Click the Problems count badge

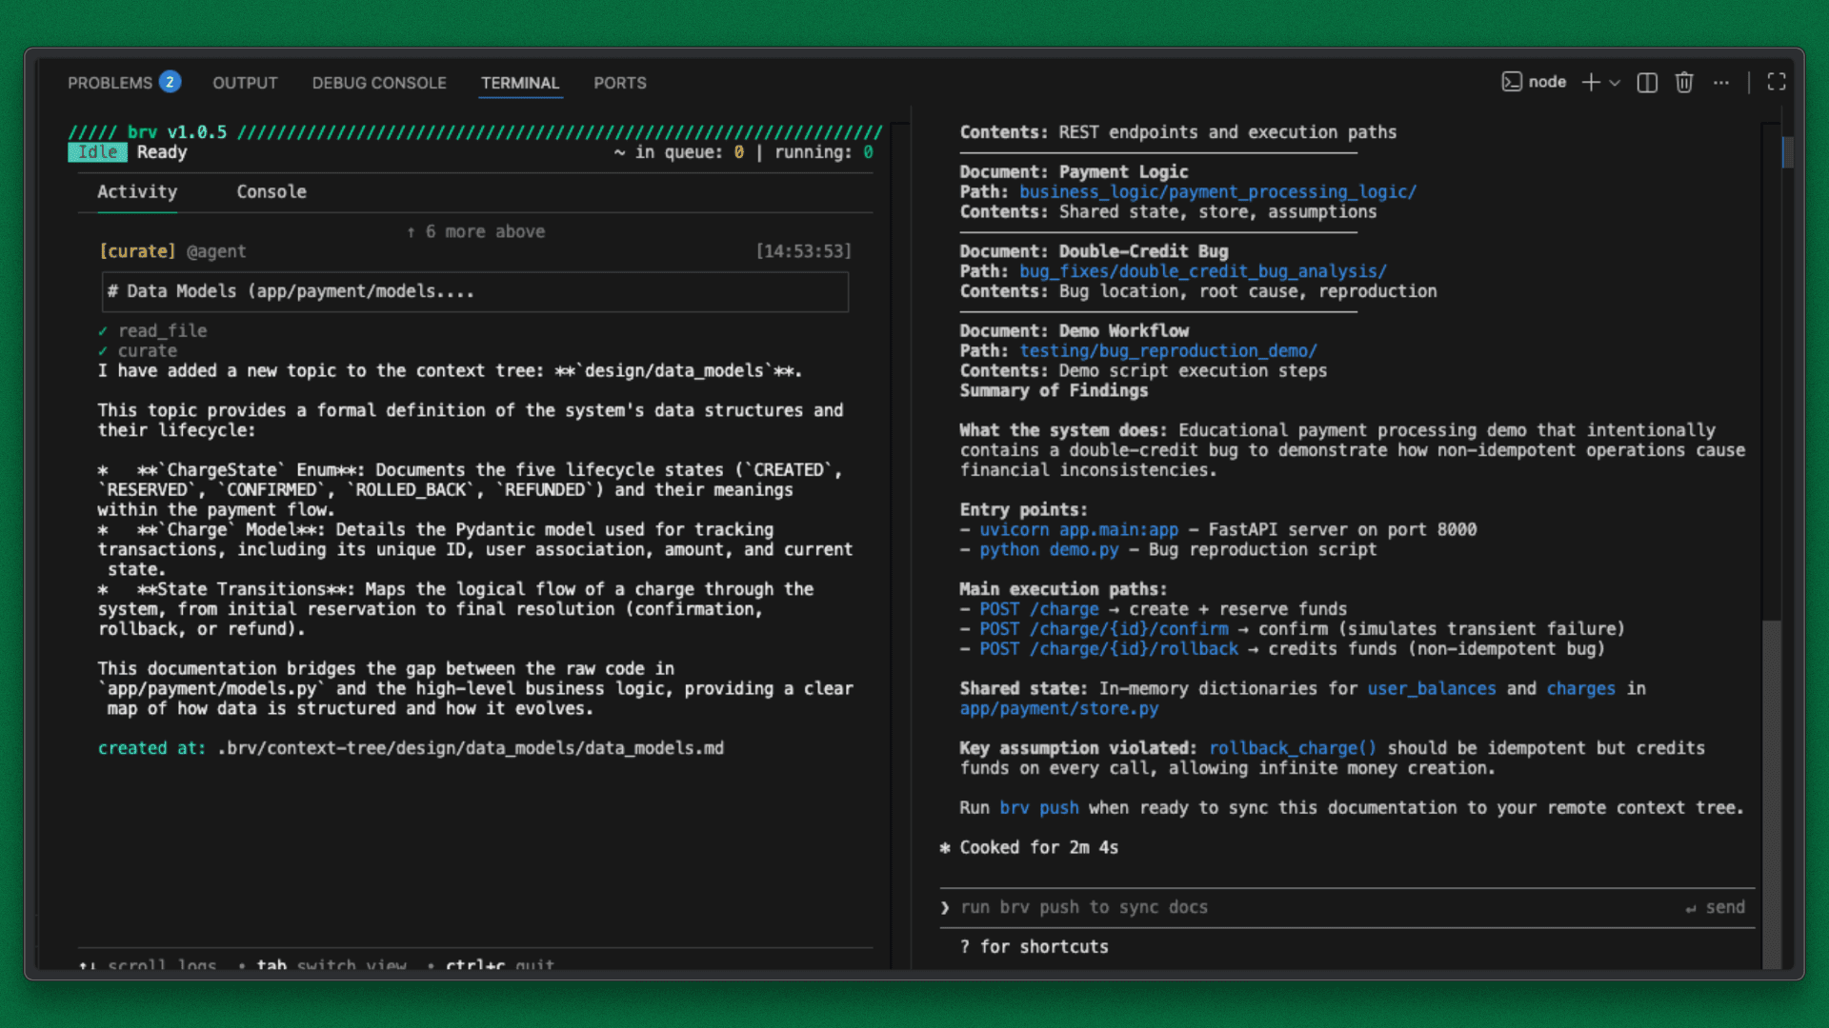click(x=170, y=82)
